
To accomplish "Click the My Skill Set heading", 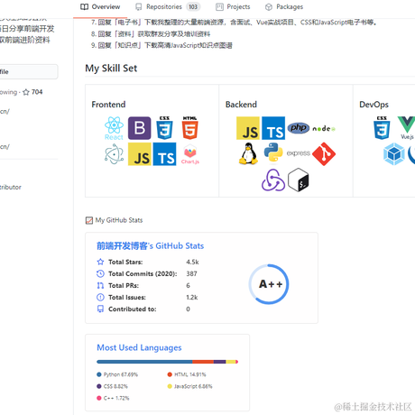I will 111,69.
